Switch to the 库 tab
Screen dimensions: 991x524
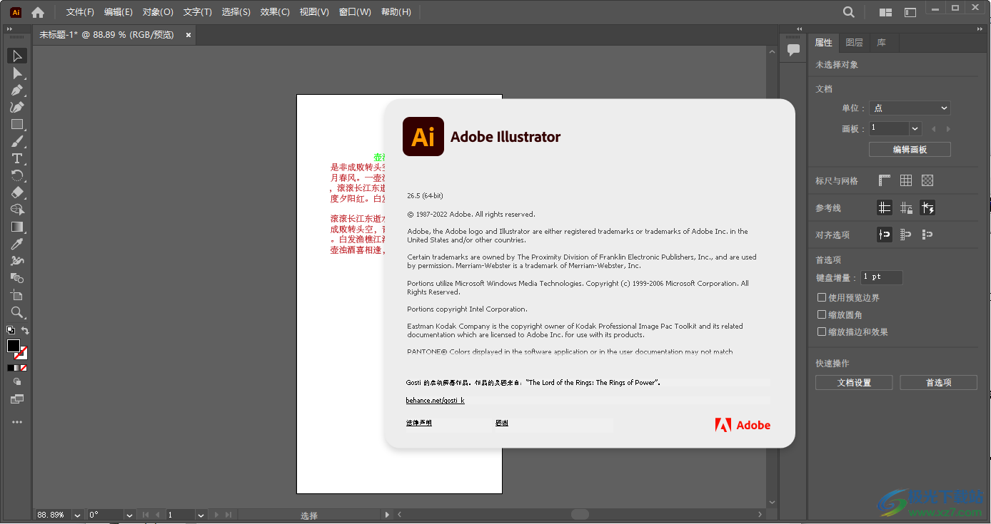882,43
